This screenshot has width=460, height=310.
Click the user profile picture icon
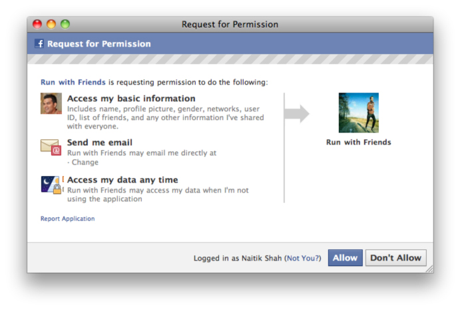[x=51, y=104]
